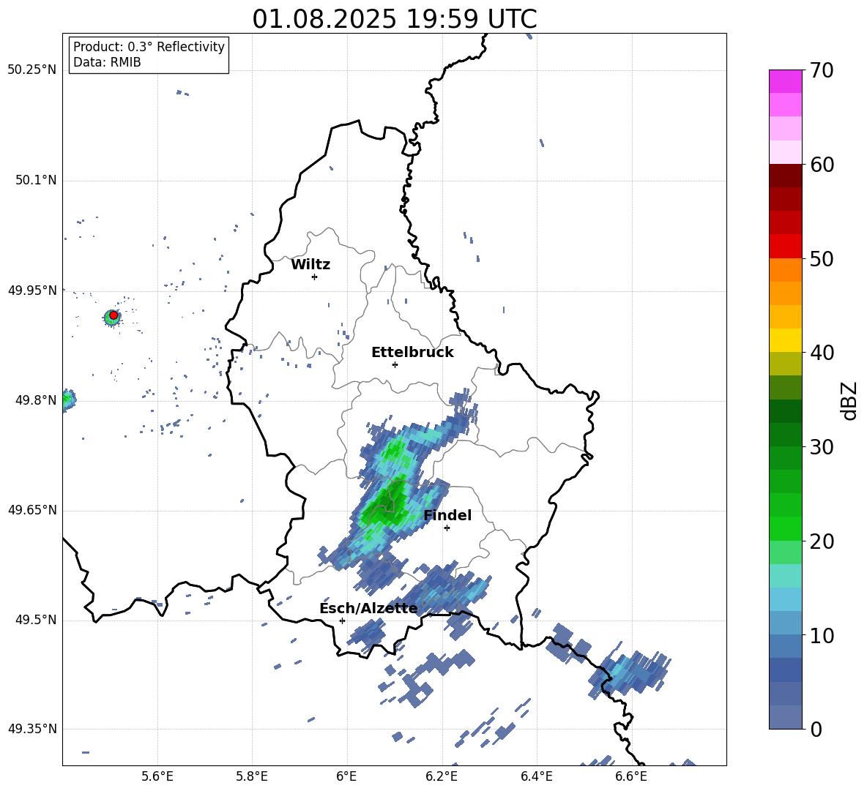867x791 pixels.
Task: Click the cross marker under Wiltz
Action: (x=315, y=277)
